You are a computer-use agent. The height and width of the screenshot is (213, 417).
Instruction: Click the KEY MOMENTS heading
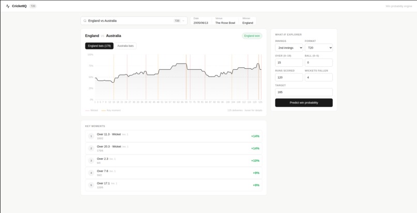coord(95,126)
